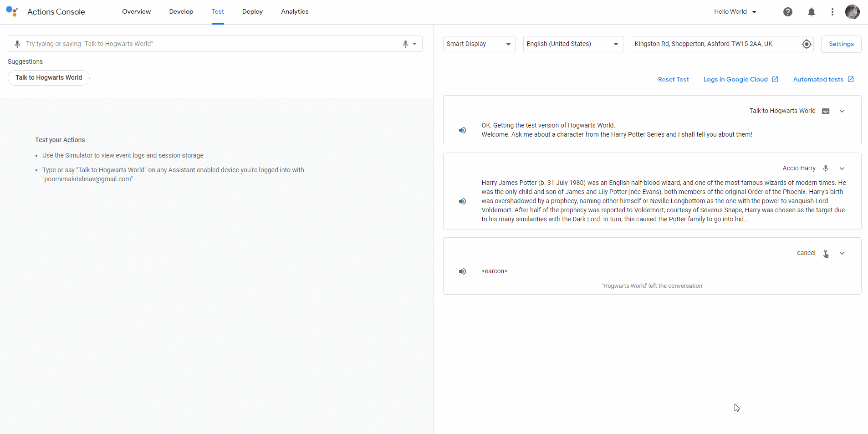Click the Actions Console title
This screenshot has height=434, width=868.
56,12
